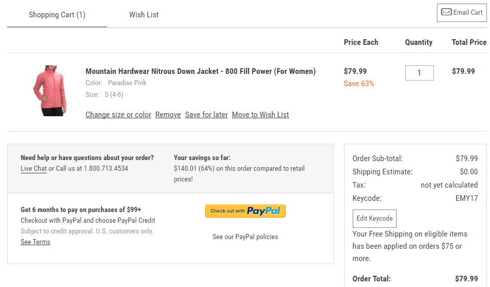Click the envelope icon in Email Cart

446,12
